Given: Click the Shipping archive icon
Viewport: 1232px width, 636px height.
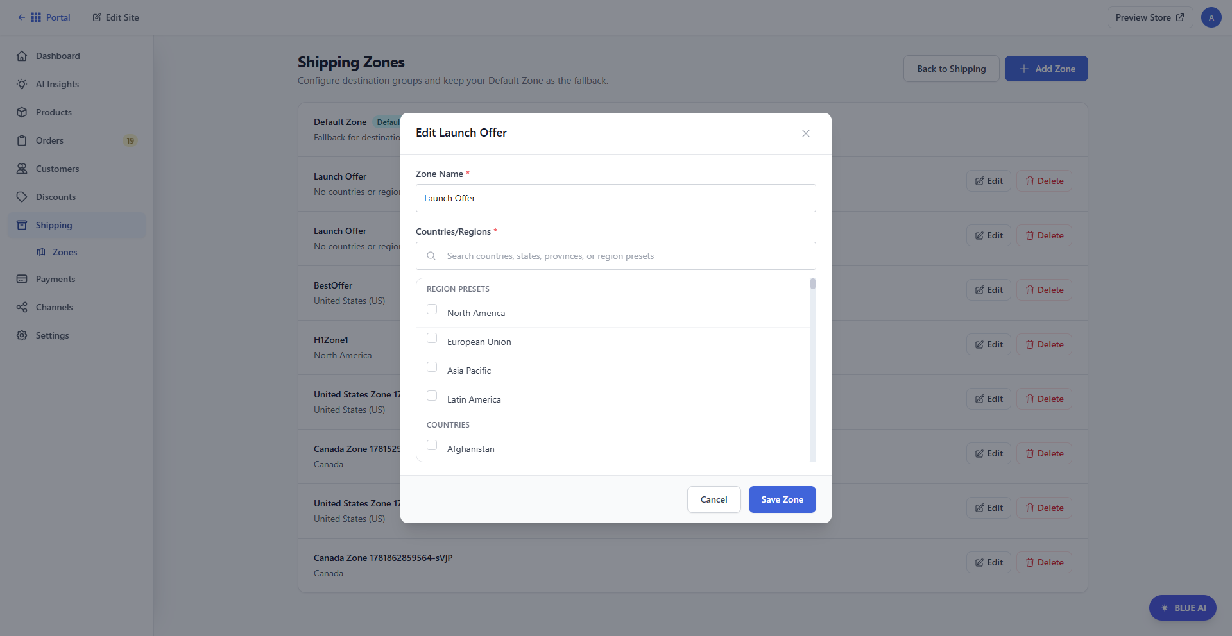Looking at the screenshot, I should (x=22, y=225).
